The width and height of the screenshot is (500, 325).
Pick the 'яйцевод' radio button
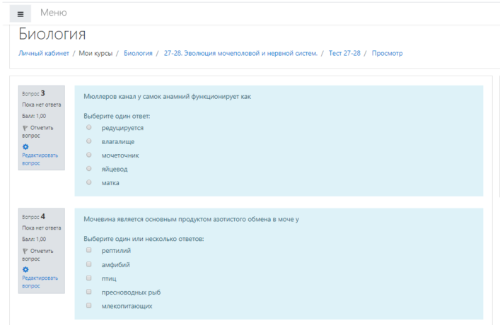(x=89, y=169)
